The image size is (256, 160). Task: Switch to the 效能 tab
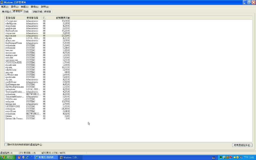(26, 11)
